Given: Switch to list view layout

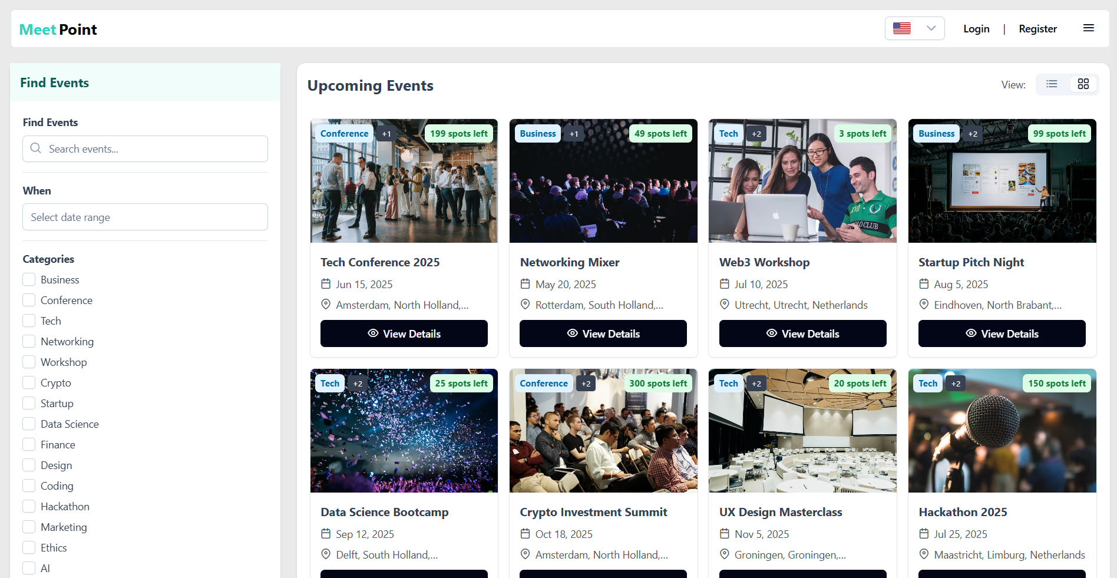Looking at the screenshot, I should pyautogui.click(x=1052, y=84).
